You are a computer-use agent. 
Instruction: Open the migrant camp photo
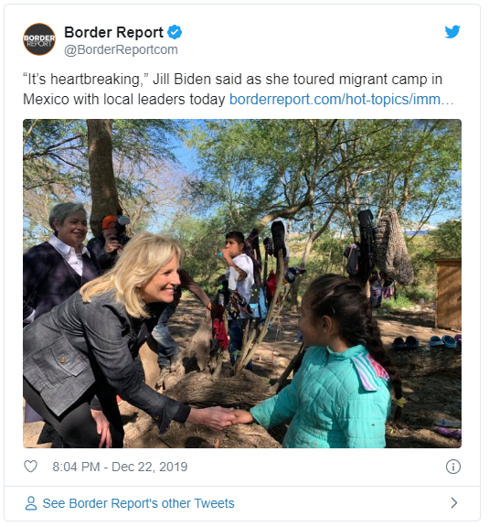(x=242, y=284)
